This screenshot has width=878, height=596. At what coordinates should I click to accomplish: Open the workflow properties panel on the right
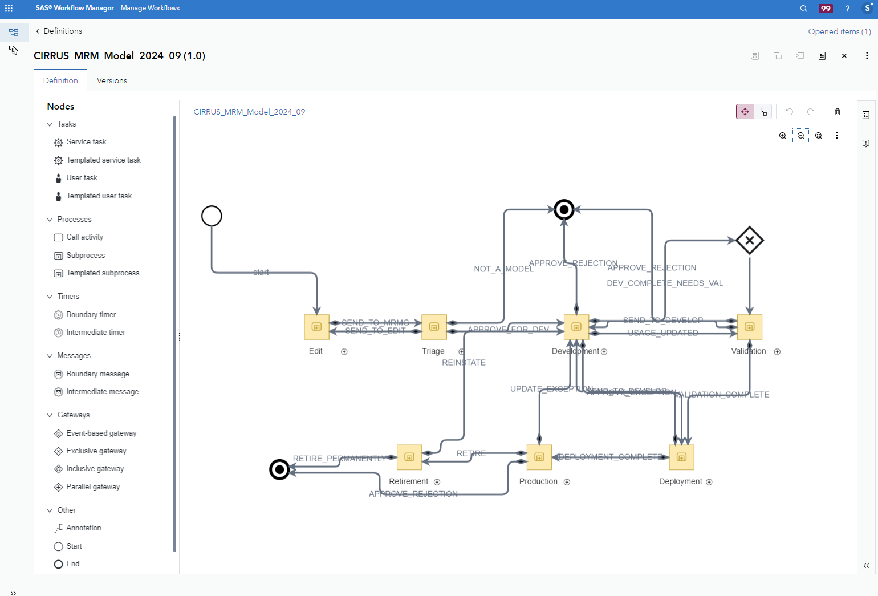tap(866, 115)
